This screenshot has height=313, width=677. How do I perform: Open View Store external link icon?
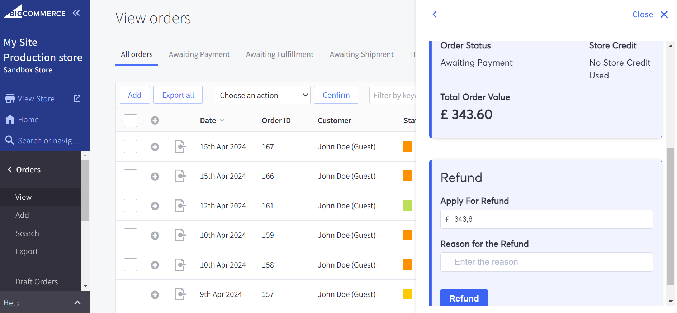click(77, 98)
